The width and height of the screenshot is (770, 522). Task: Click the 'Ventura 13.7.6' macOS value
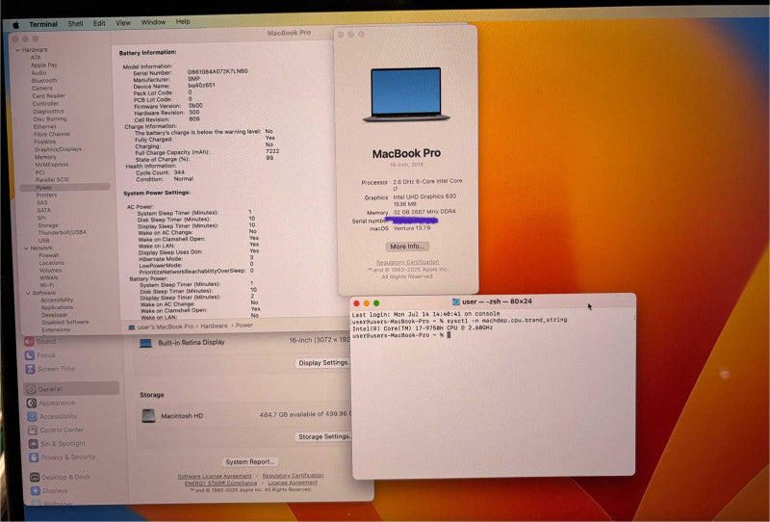point(412,228)
